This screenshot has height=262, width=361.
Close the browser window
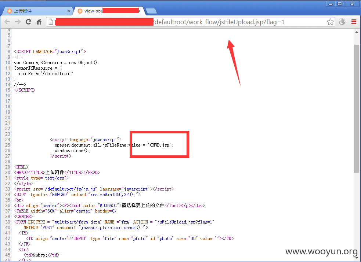click(x=352, y=4)
